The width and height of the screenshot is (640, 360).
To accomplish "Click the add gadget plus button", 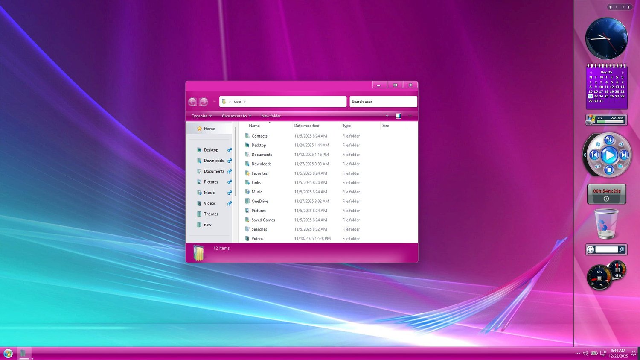I will (x=610, y=7).
